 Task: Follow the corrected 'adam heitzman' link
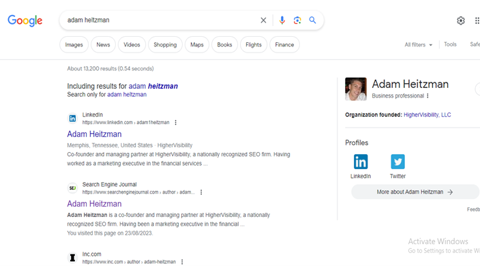tap(153, 86)
